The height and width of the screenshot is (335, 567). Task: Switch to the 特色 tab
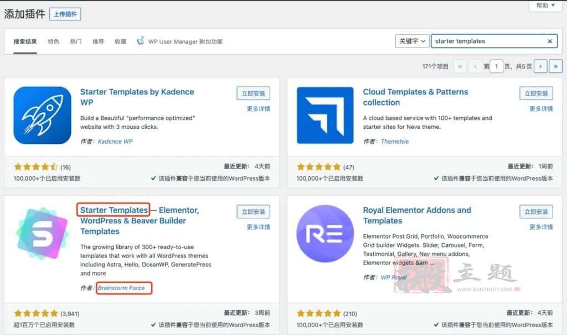(x=53, y=41)
